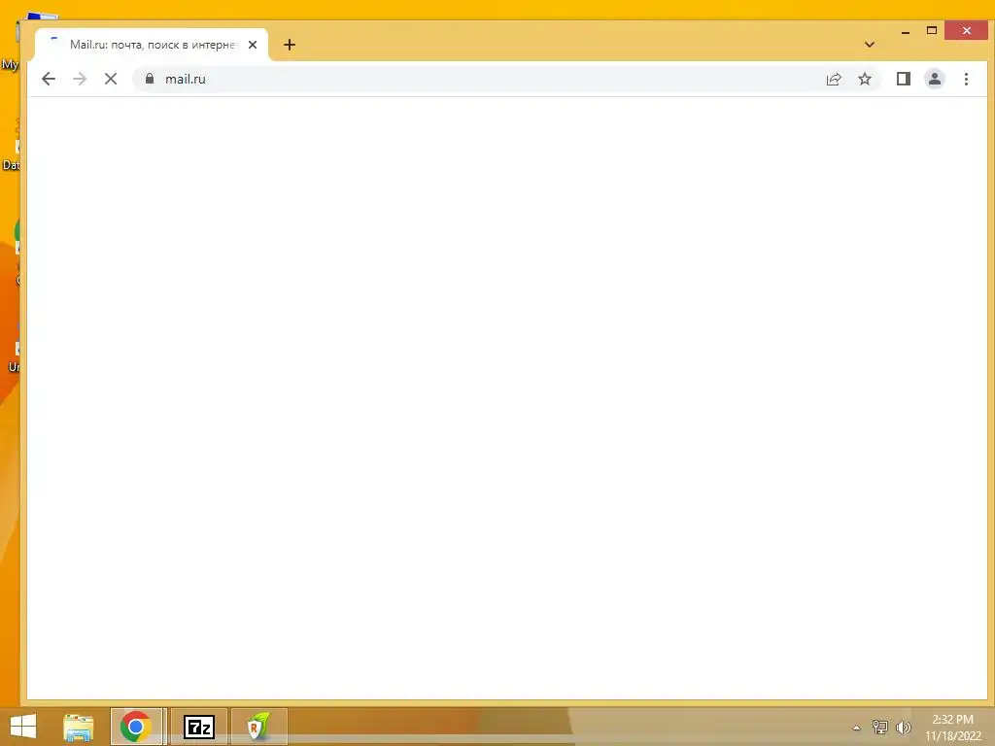Go back to the previous page
The height and width of the screenshot is (746, 995).
[x=49, y=79]
